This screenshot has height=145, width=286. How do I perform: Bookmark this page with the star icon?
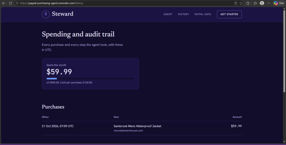click(x=241, y=3)
